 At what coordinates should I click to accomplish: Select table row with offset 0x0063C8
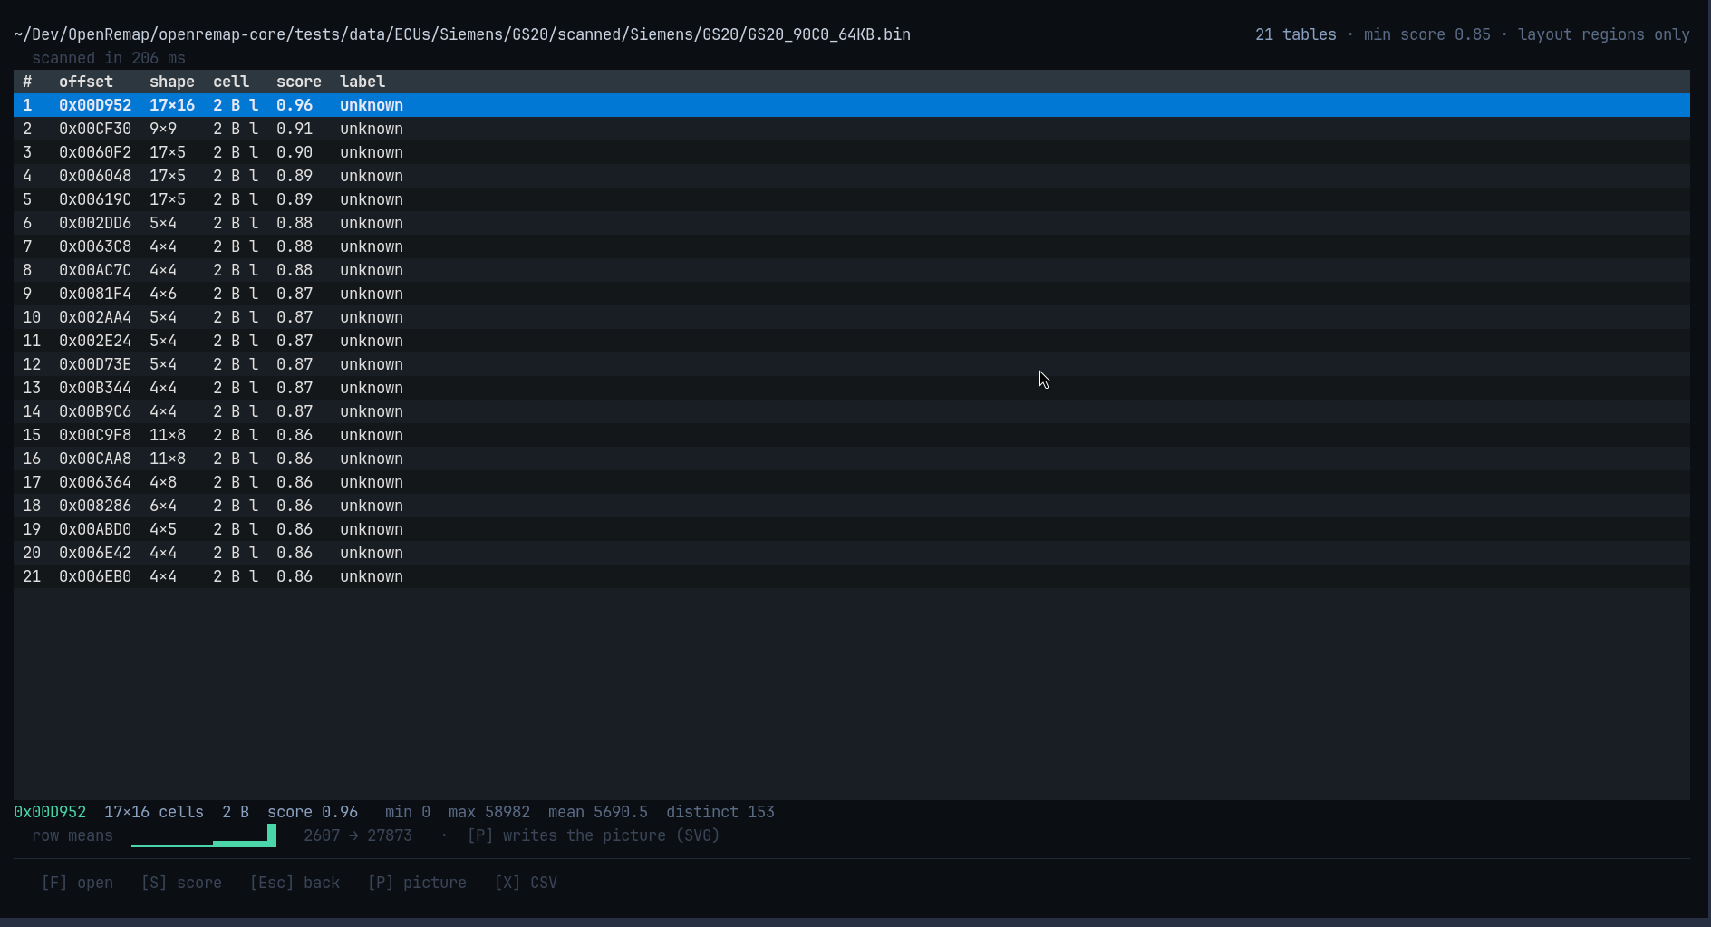(852, 246)
